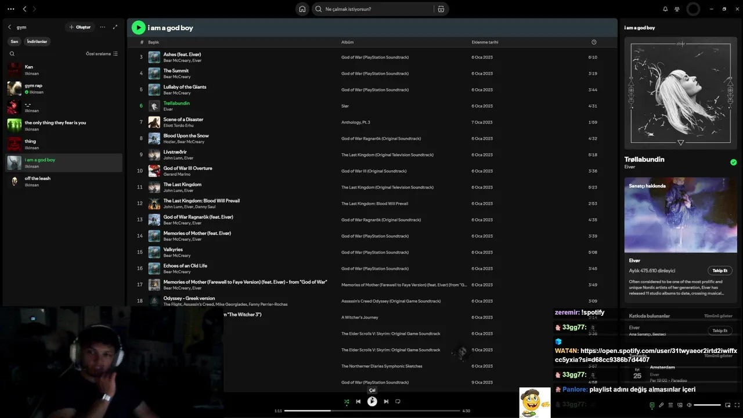Expand the library panel with arrows icon
Viewport: 743px width, 418px height.
tap(115, 27)
